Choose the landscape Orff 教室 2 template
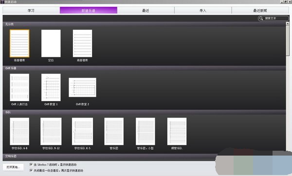292x176 pixels. [82, 88]
